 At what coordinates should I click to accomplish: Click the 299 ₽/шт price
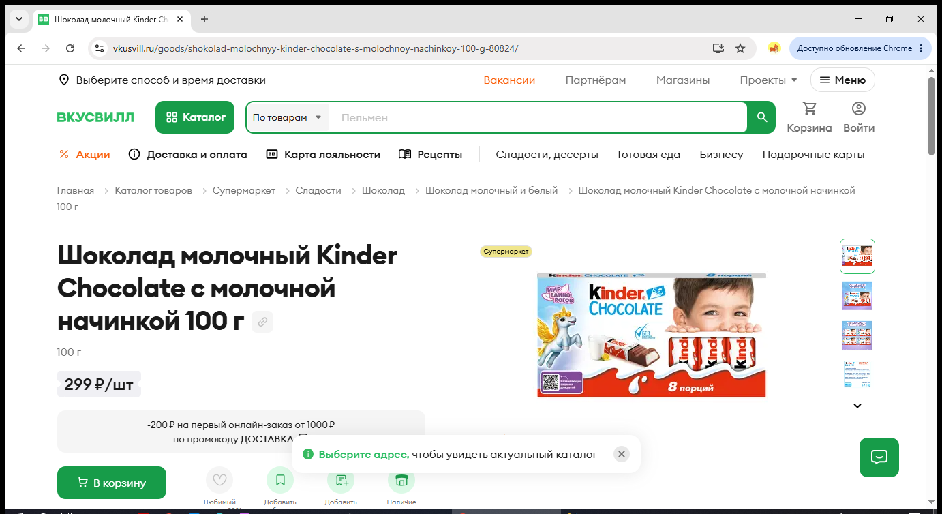(100, 384)
